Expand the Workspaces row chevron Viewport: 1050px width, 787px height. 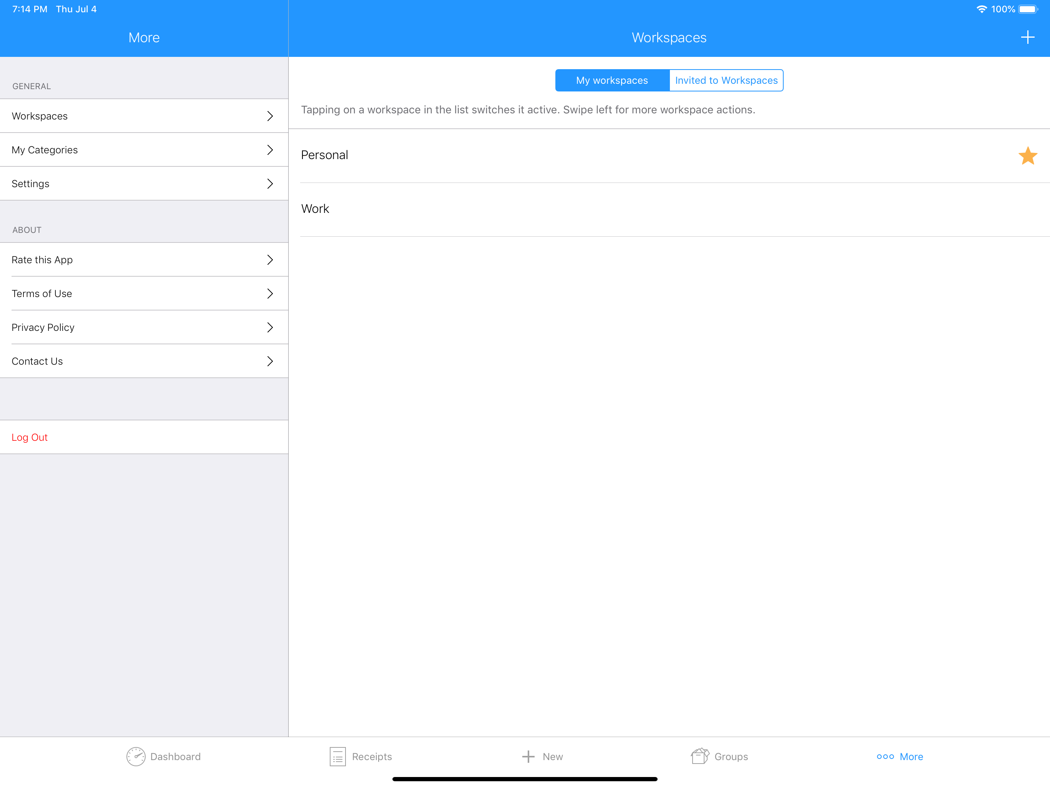pyautogui.click(x=270, y=116)
